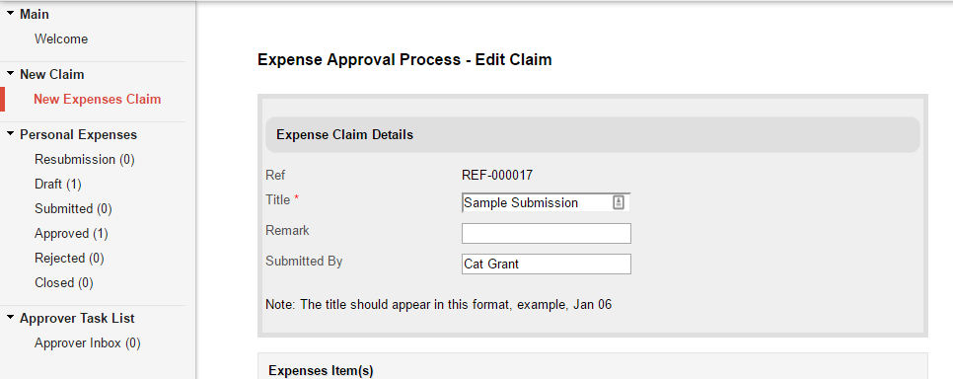Open Resubmission (0) list
The width and height of the screenshot is (953, 379).
(x=85, y=159)
